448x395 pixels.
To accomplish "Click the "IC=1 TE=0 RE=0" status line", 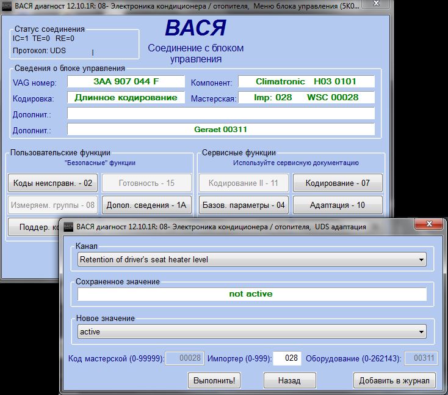I will 43,39.
